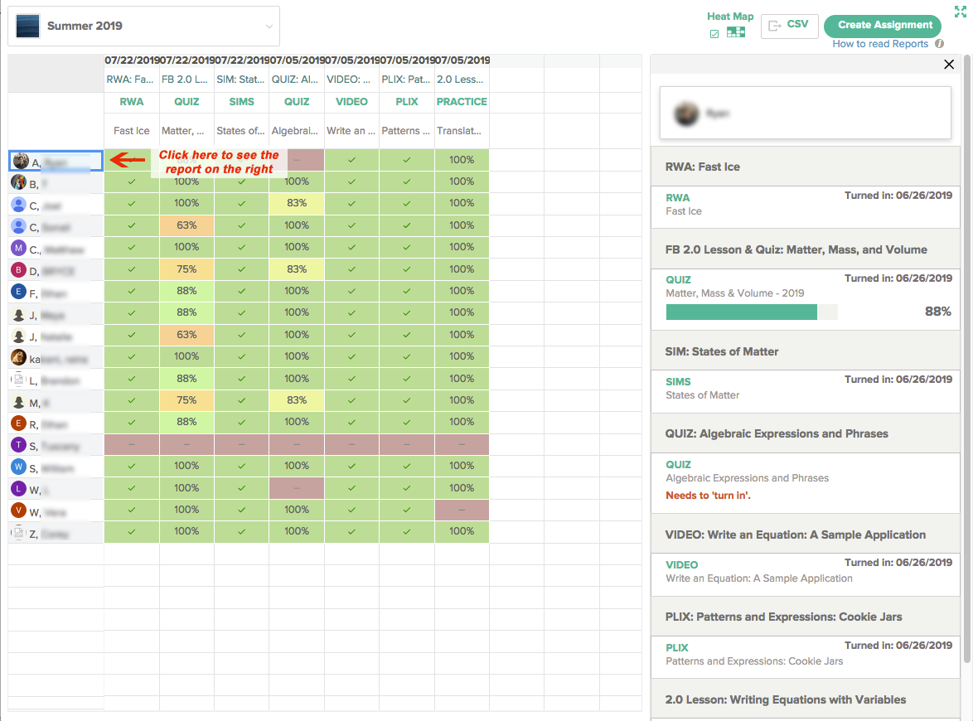
Task: Select the SIMS column header
Action: (241, 102)
